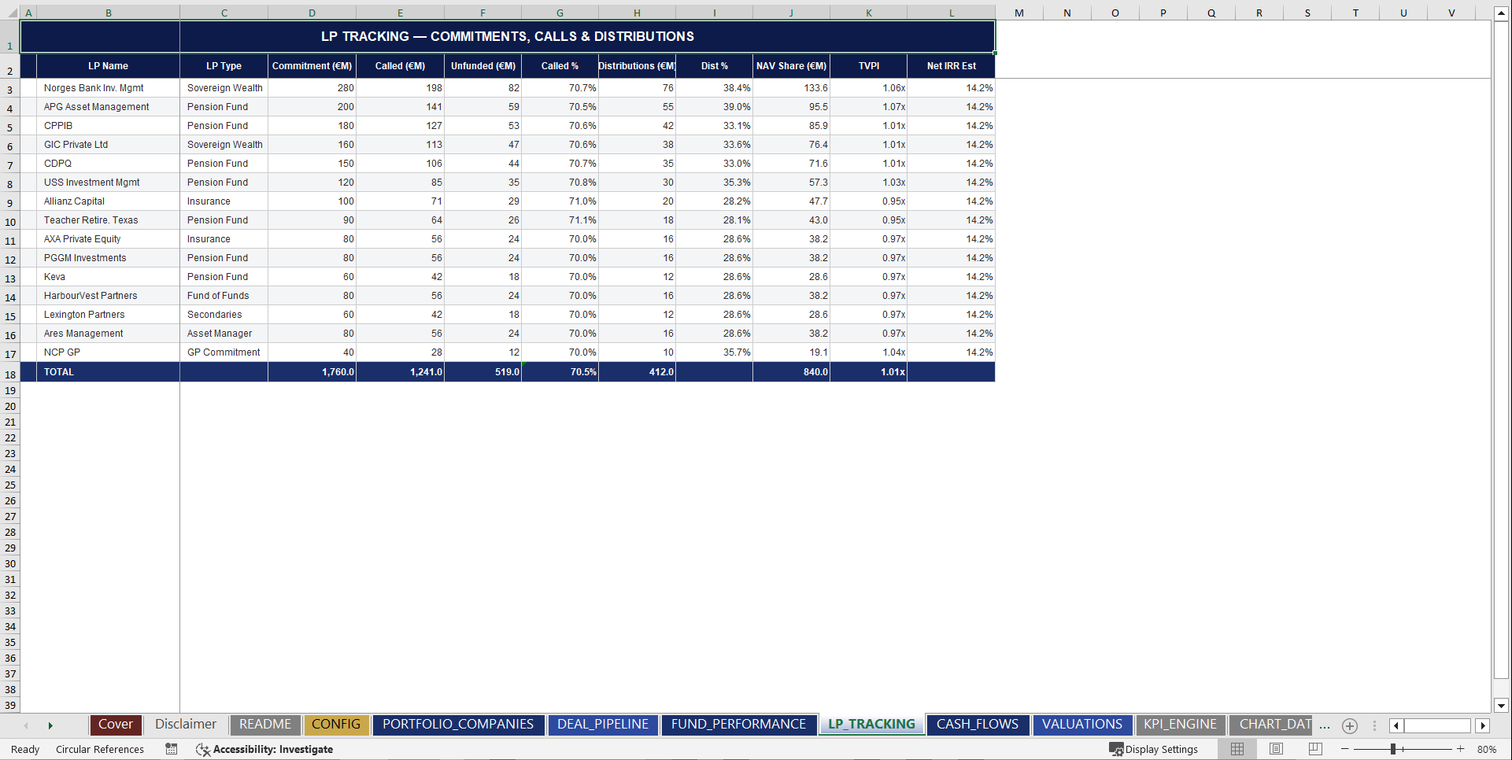The width and height of the screenshot is (1512, 760).
Task: Select total NAV 840.0 cell
Action: pos(791,372)
